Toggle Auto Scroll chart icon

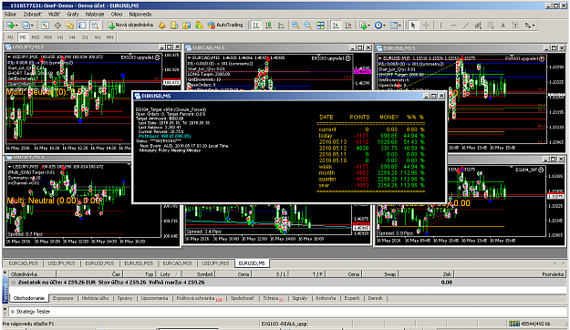click(x=336, y=26)
